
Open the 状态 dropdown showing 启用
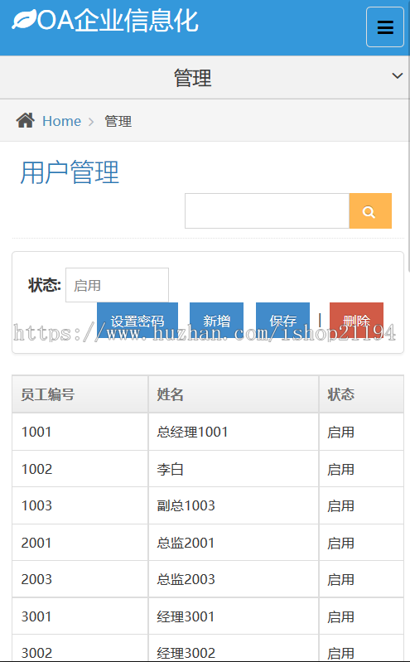click(x=117, y=285)
